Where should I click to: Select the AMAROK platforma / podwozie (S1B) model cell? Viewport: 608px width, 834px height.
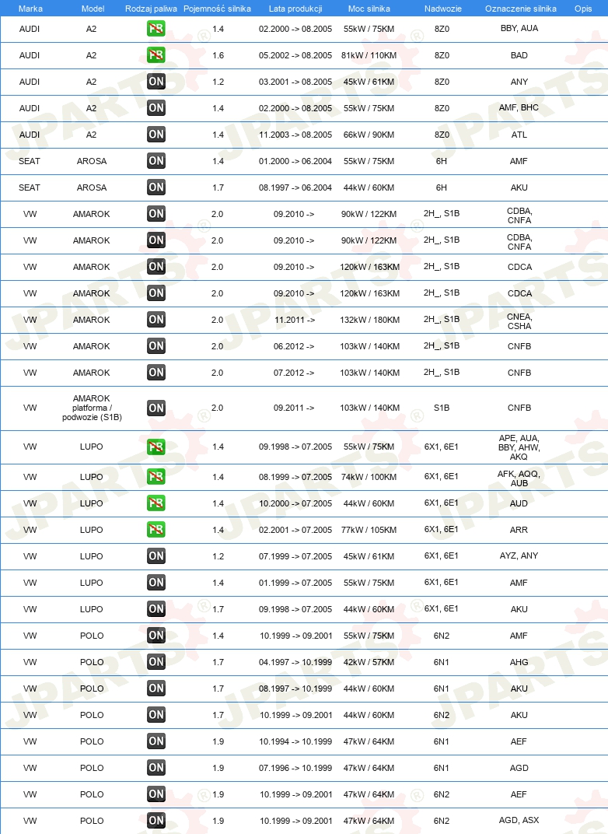point(92,408)
